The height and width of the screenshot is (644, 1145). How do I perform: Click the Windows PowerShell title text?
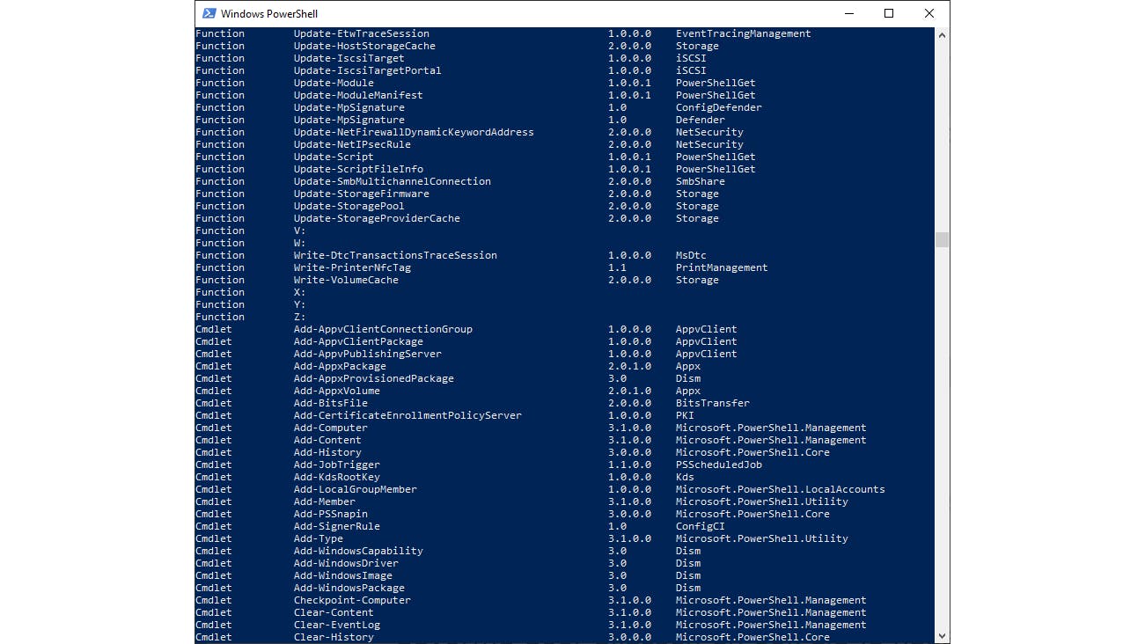[269, 14]
